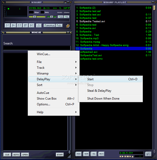The image size is (157, 160).
Task: Click the WinCue list scroll arrows
Action: click(69, 152)
